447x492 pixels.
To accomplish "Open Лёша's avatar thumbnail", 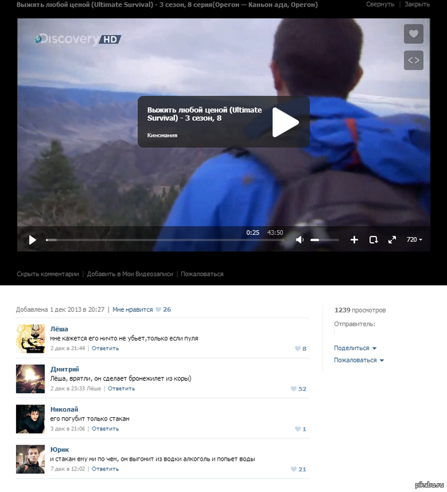I will click(x=30, y=339).
